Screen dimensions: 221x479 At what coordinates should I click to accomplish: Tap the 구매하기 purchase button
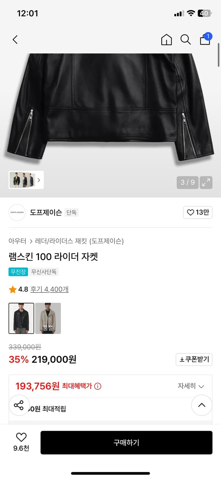[126, 442]
